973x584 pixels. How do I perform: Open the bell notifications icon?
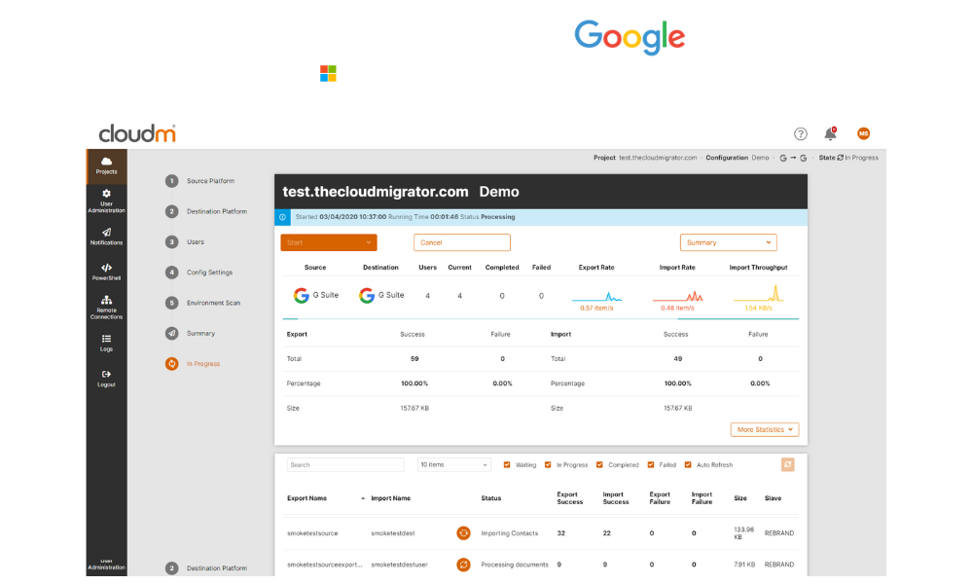click(x=830, y=134)
